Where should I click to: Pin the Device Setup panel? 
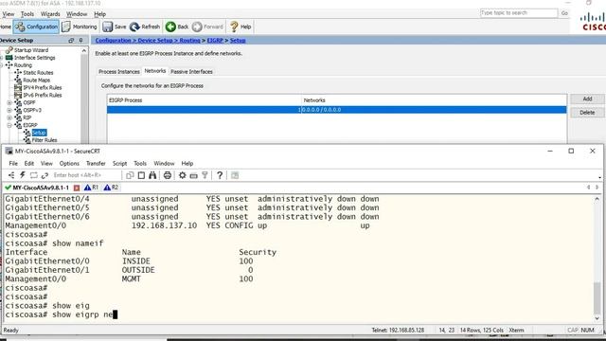tap(80, 40)
